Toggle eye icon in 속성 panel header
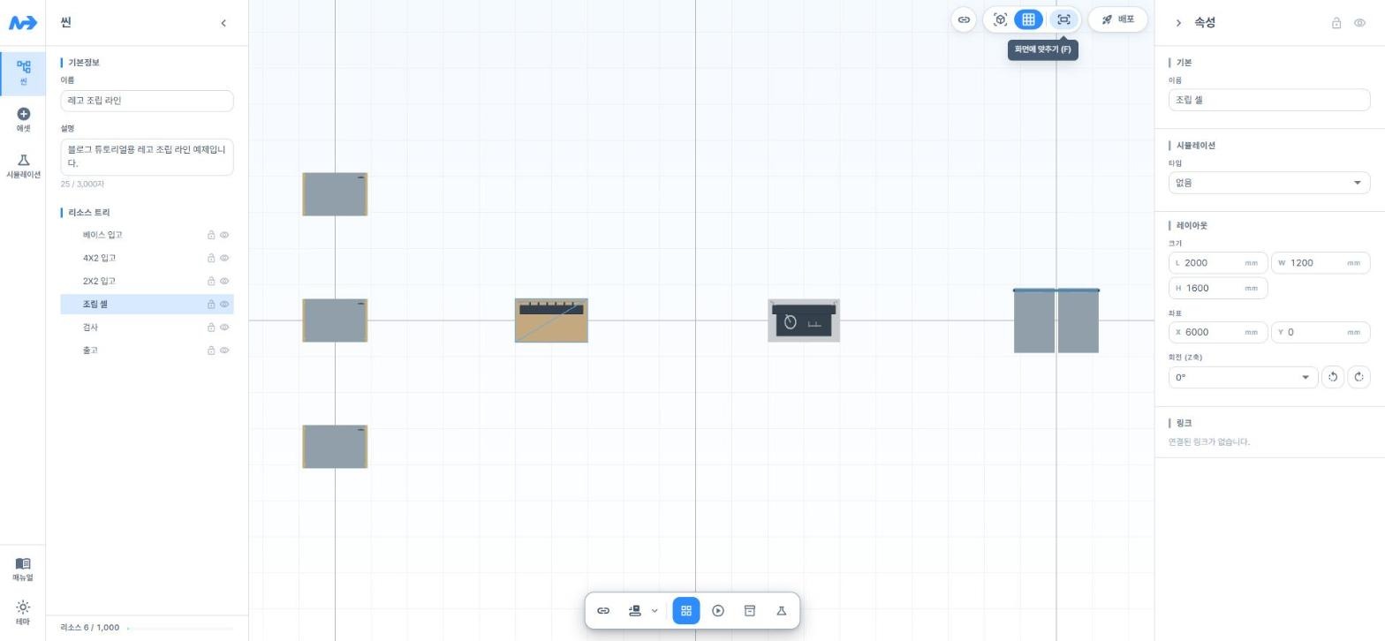The width and height of the screenshot is (1385, 641). [x=1359, y=23]
